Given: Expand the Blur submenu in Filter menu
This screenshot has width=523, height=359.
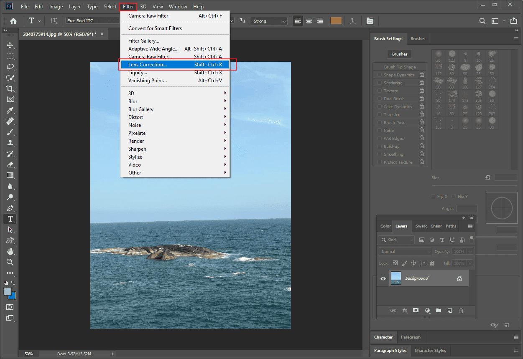Looking at the screenshot, I should [x=133, y=101].
